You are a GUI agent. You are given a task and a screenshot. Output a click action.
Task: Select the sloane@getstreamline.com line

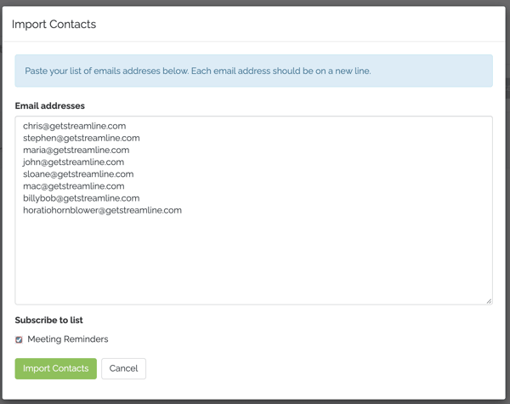78,174
